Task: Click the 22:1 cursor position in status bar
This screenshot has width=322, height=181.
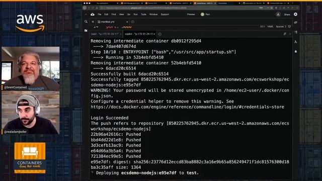Action: coord(262,27)
